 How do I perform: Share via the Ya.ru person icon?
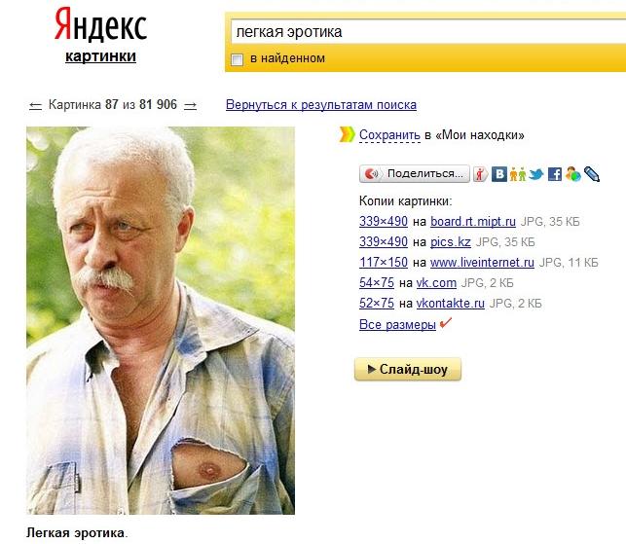[x=480, y=174]
